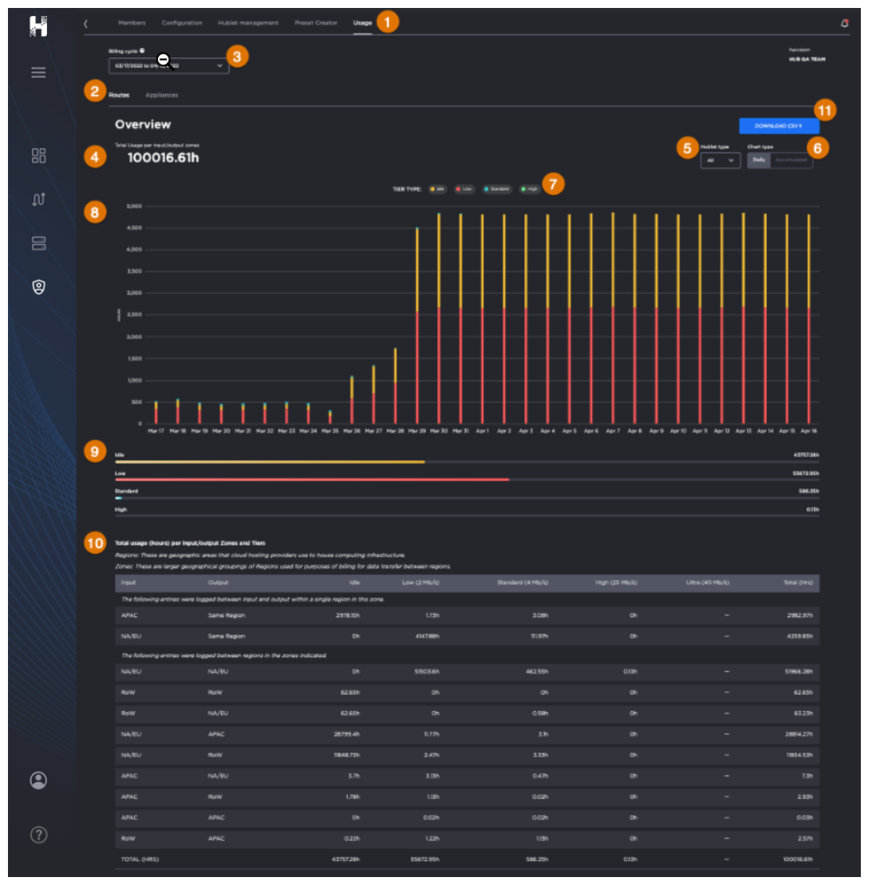The height and width of the screenshot is (893, 876).
Task: Switch to the Appliances tab
Action: coord(161,95)
